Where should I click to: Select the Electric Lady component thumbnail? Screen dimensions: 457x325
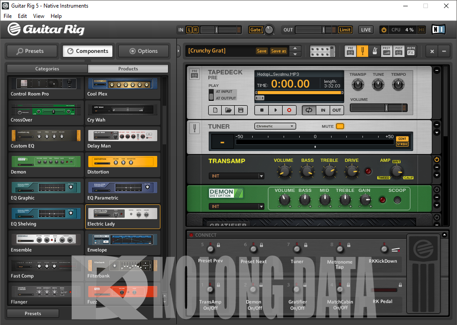tap(123, 217)
